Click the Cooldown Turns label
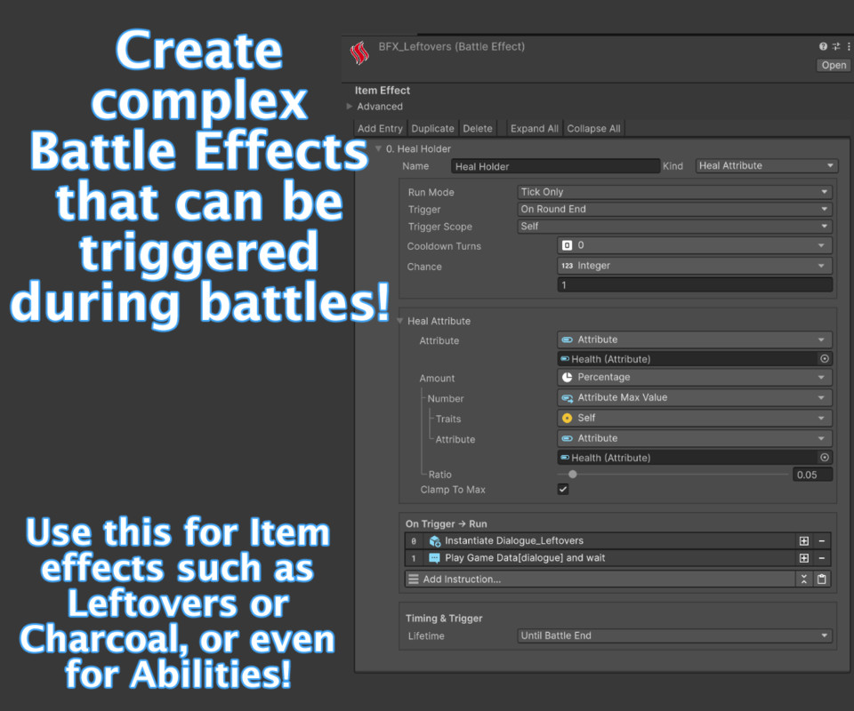Image resolution: width=854 pixels, height=711 pixels. tap(444, 246)
